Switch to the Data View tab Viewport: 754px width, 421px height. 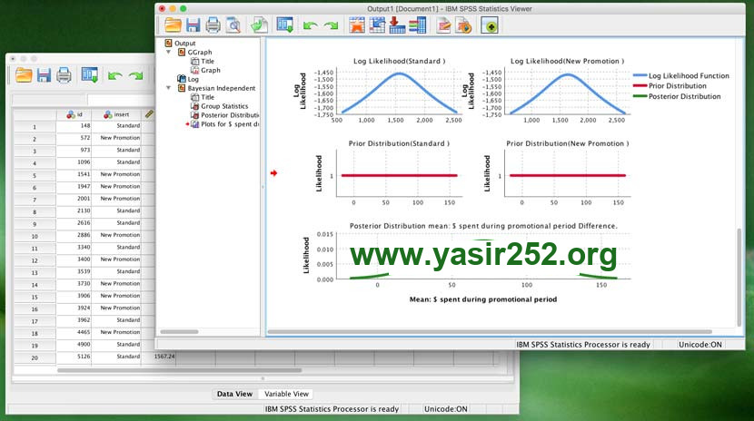point(234,394)
